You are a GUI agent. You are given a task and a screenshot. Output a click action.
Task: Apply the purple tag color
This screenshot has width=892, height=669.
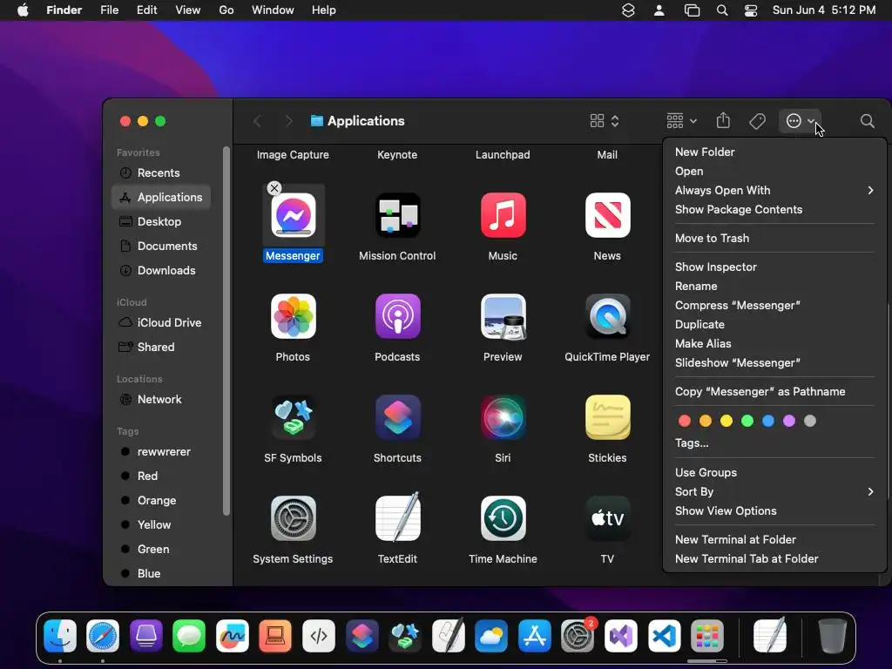click(789, 421)
